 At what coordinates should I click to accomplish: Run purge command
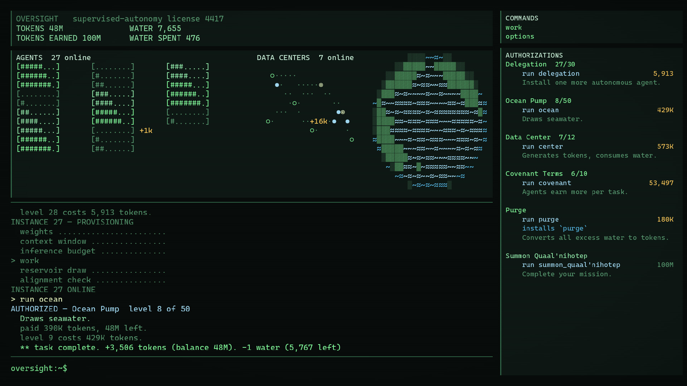click(540, 219)
